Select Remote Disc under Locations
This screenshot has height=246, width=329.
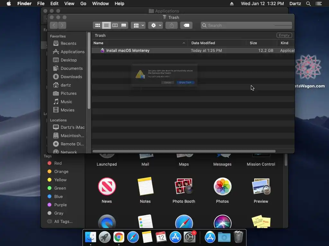point(69,144)
